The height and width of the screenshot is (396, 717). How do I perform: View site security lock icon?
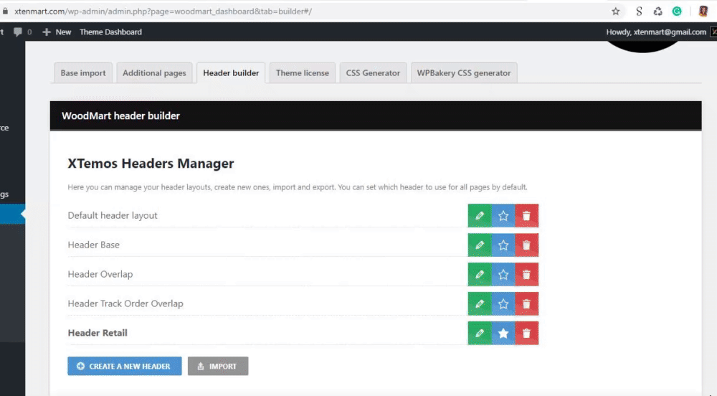tap(5, 11)
